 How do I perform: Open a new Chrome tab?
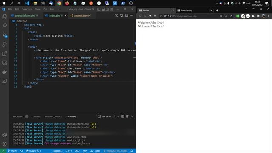[217, 11]
